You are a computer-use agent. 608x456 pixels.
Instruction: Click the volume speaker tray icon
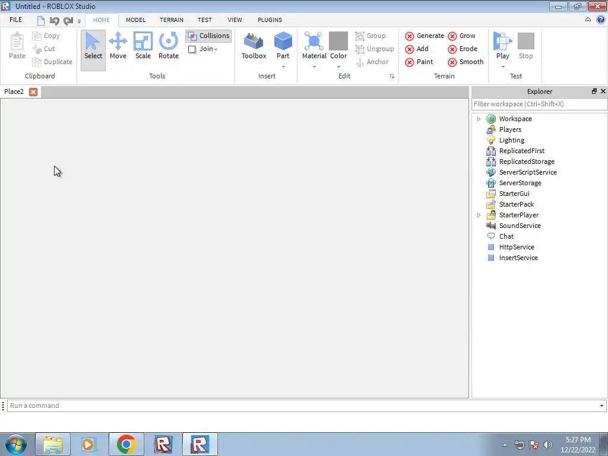tap(547, 445)
